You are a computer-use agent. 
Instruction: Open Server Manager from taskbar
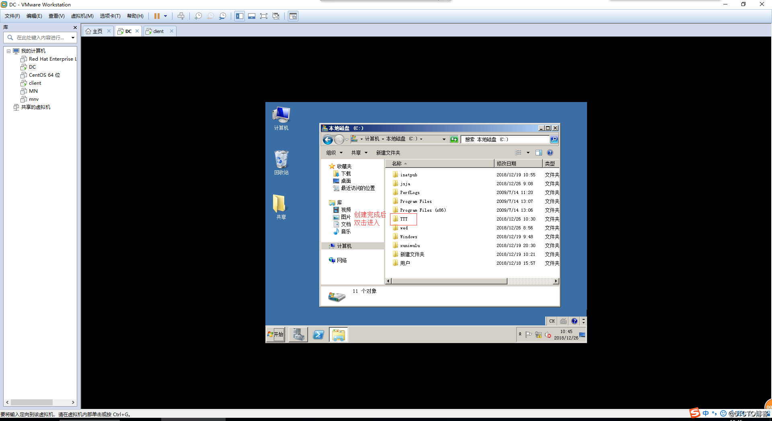point(298,334)
